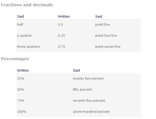The image size is (156, 119).
Task: Click 'twenty five percent' text
Action: click(x=88, y=78)
